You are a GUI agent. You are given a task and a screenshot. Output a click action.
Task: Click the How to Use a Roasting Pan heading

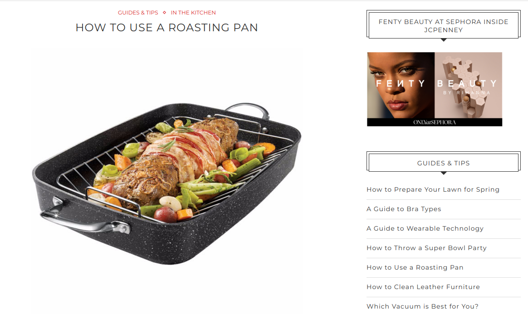point(166,28)
